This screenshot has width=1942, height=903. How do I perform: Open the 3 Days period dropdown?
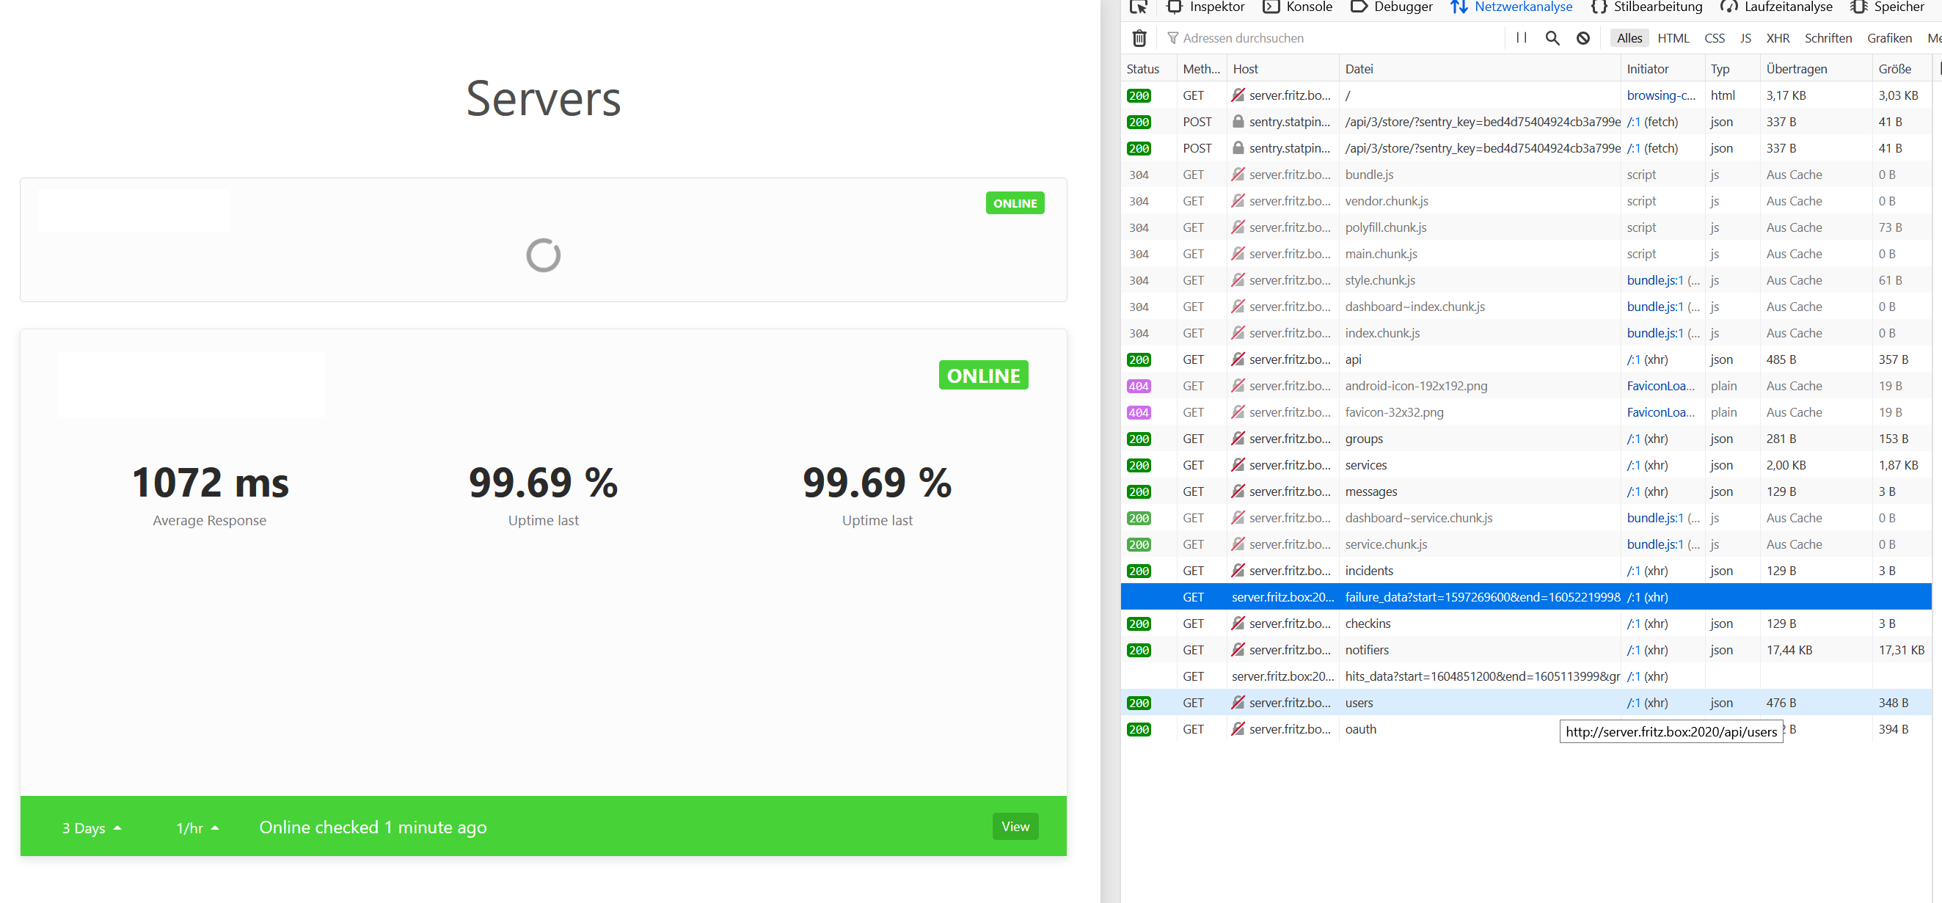click(90, 827)
